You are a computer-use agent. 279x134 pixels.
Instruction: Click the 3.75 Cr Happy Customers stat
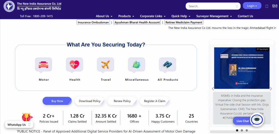pos(163,118)
